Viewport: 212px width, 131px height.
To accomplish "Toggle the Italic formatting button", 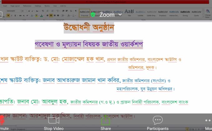I will coord(11,15).
